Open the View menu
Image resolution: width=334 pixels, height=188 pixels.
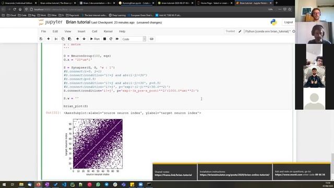[68, 31]
